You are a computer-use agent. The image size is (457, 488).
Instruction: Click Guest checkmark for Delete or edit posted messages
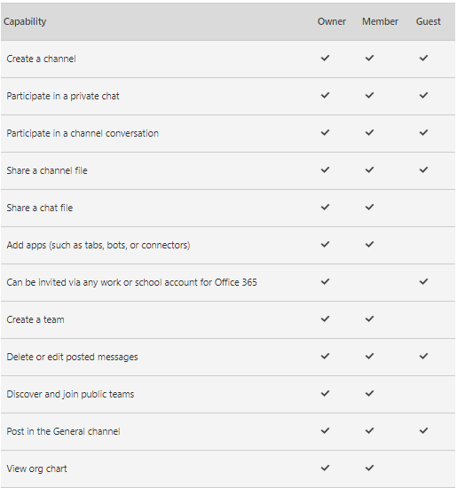(x=423, y=357)
